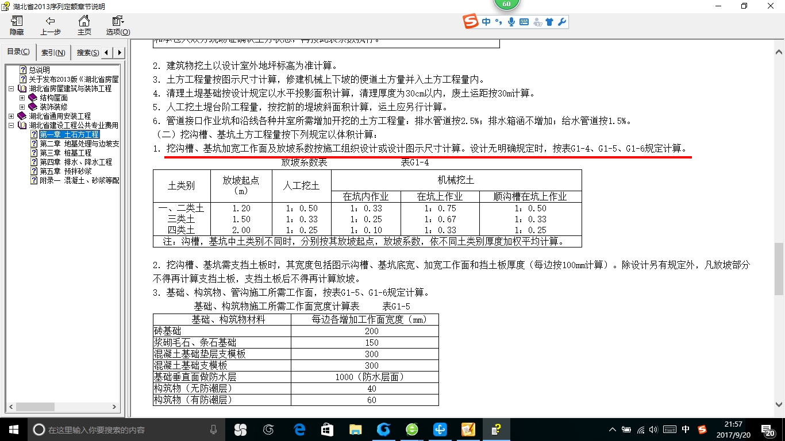Click the purple book icon beside 湖北省通用安装工程
Image resolution: width=785 pixels, height=441 pixels.
[22, 116]
